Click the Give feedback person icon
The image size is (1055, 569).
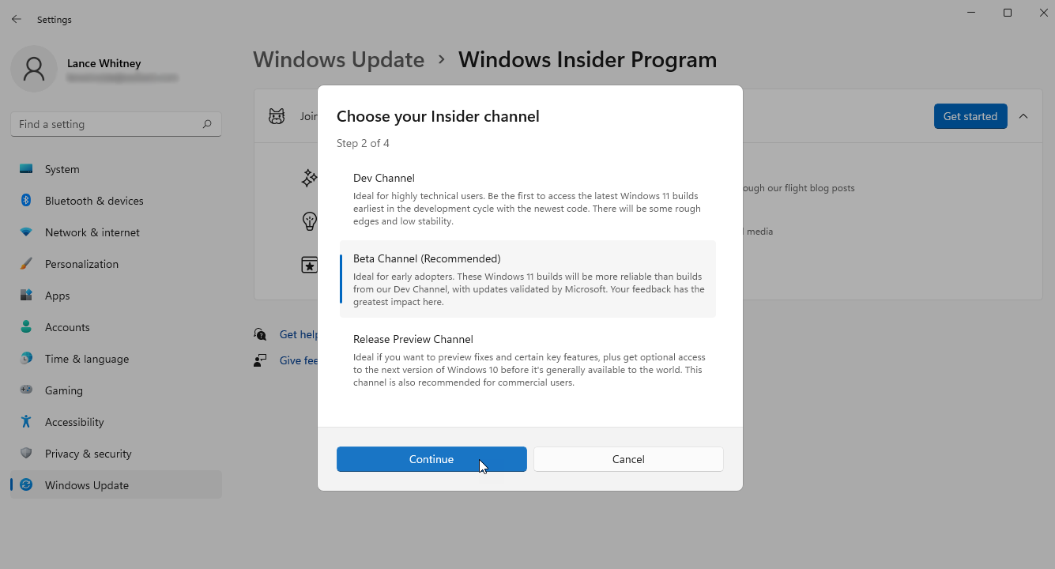click(260, 360)
